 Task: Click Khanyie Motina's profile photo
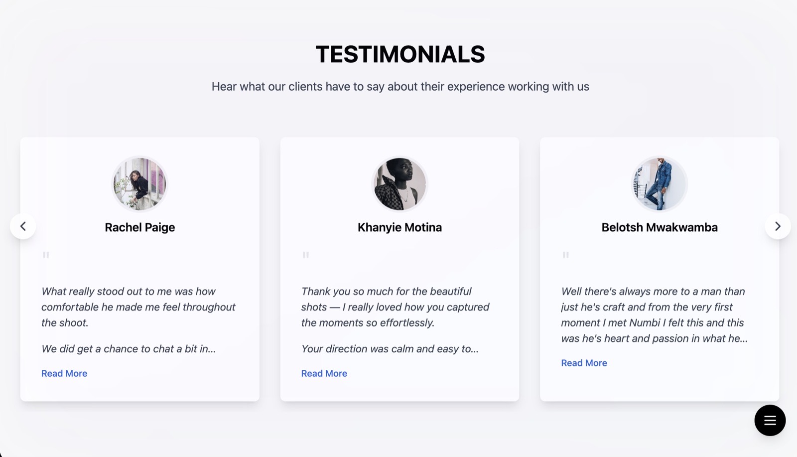[399, 184]
